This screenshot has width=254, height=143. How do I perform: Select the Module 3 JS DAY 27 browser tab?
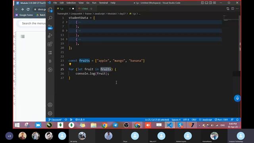pyautogui.click(x=31, y=3)
